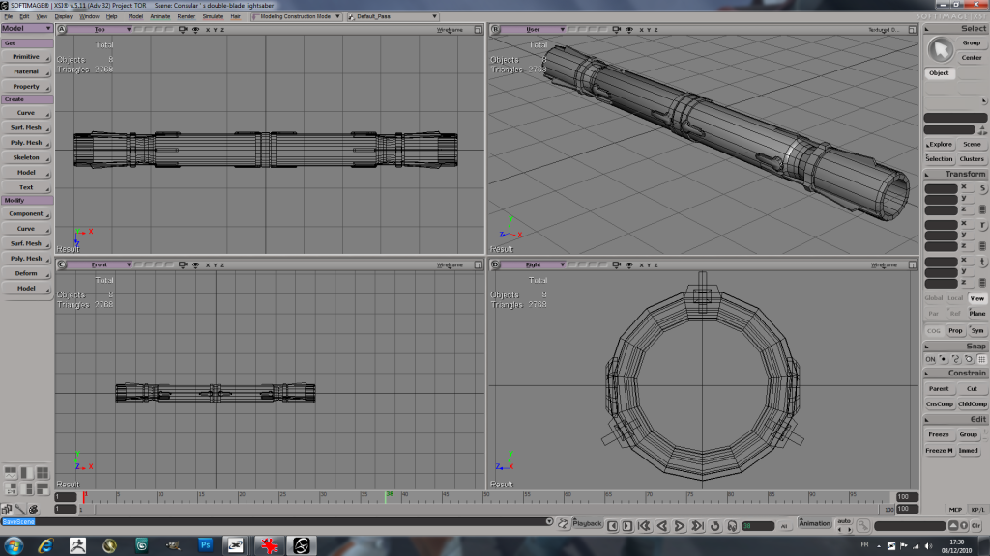The image size is (990, 556).
Task: Toggle eye visibility in Top viewport
Action: click(195, 30)
